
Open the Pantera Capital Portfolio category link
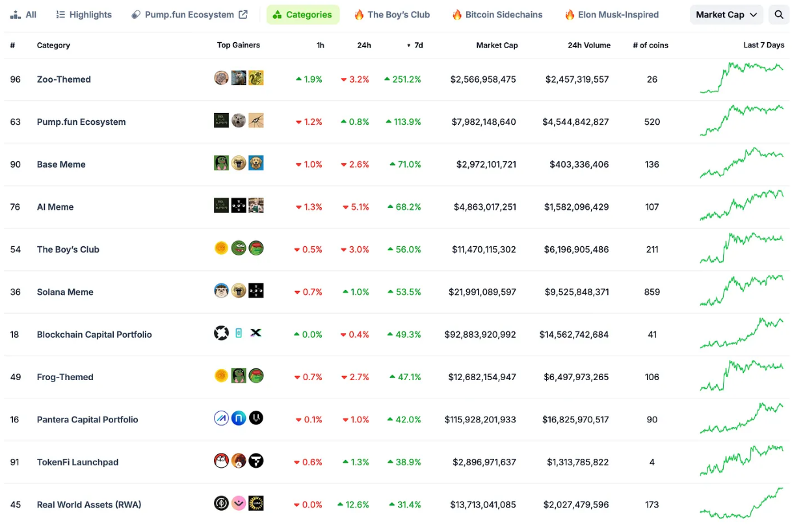coord(87,420)
